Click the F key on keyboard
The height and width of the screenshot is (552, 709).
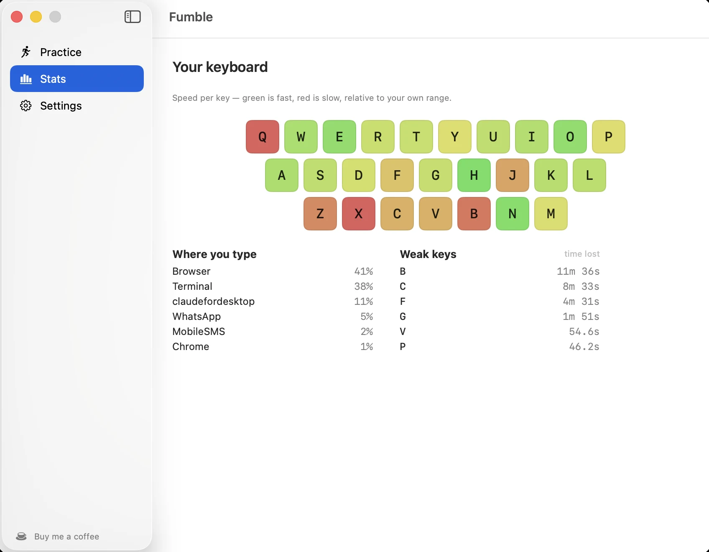[x=397, y=175]
